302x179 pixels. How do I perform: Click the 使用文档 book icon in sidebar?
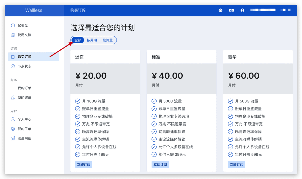pos(13,35)
